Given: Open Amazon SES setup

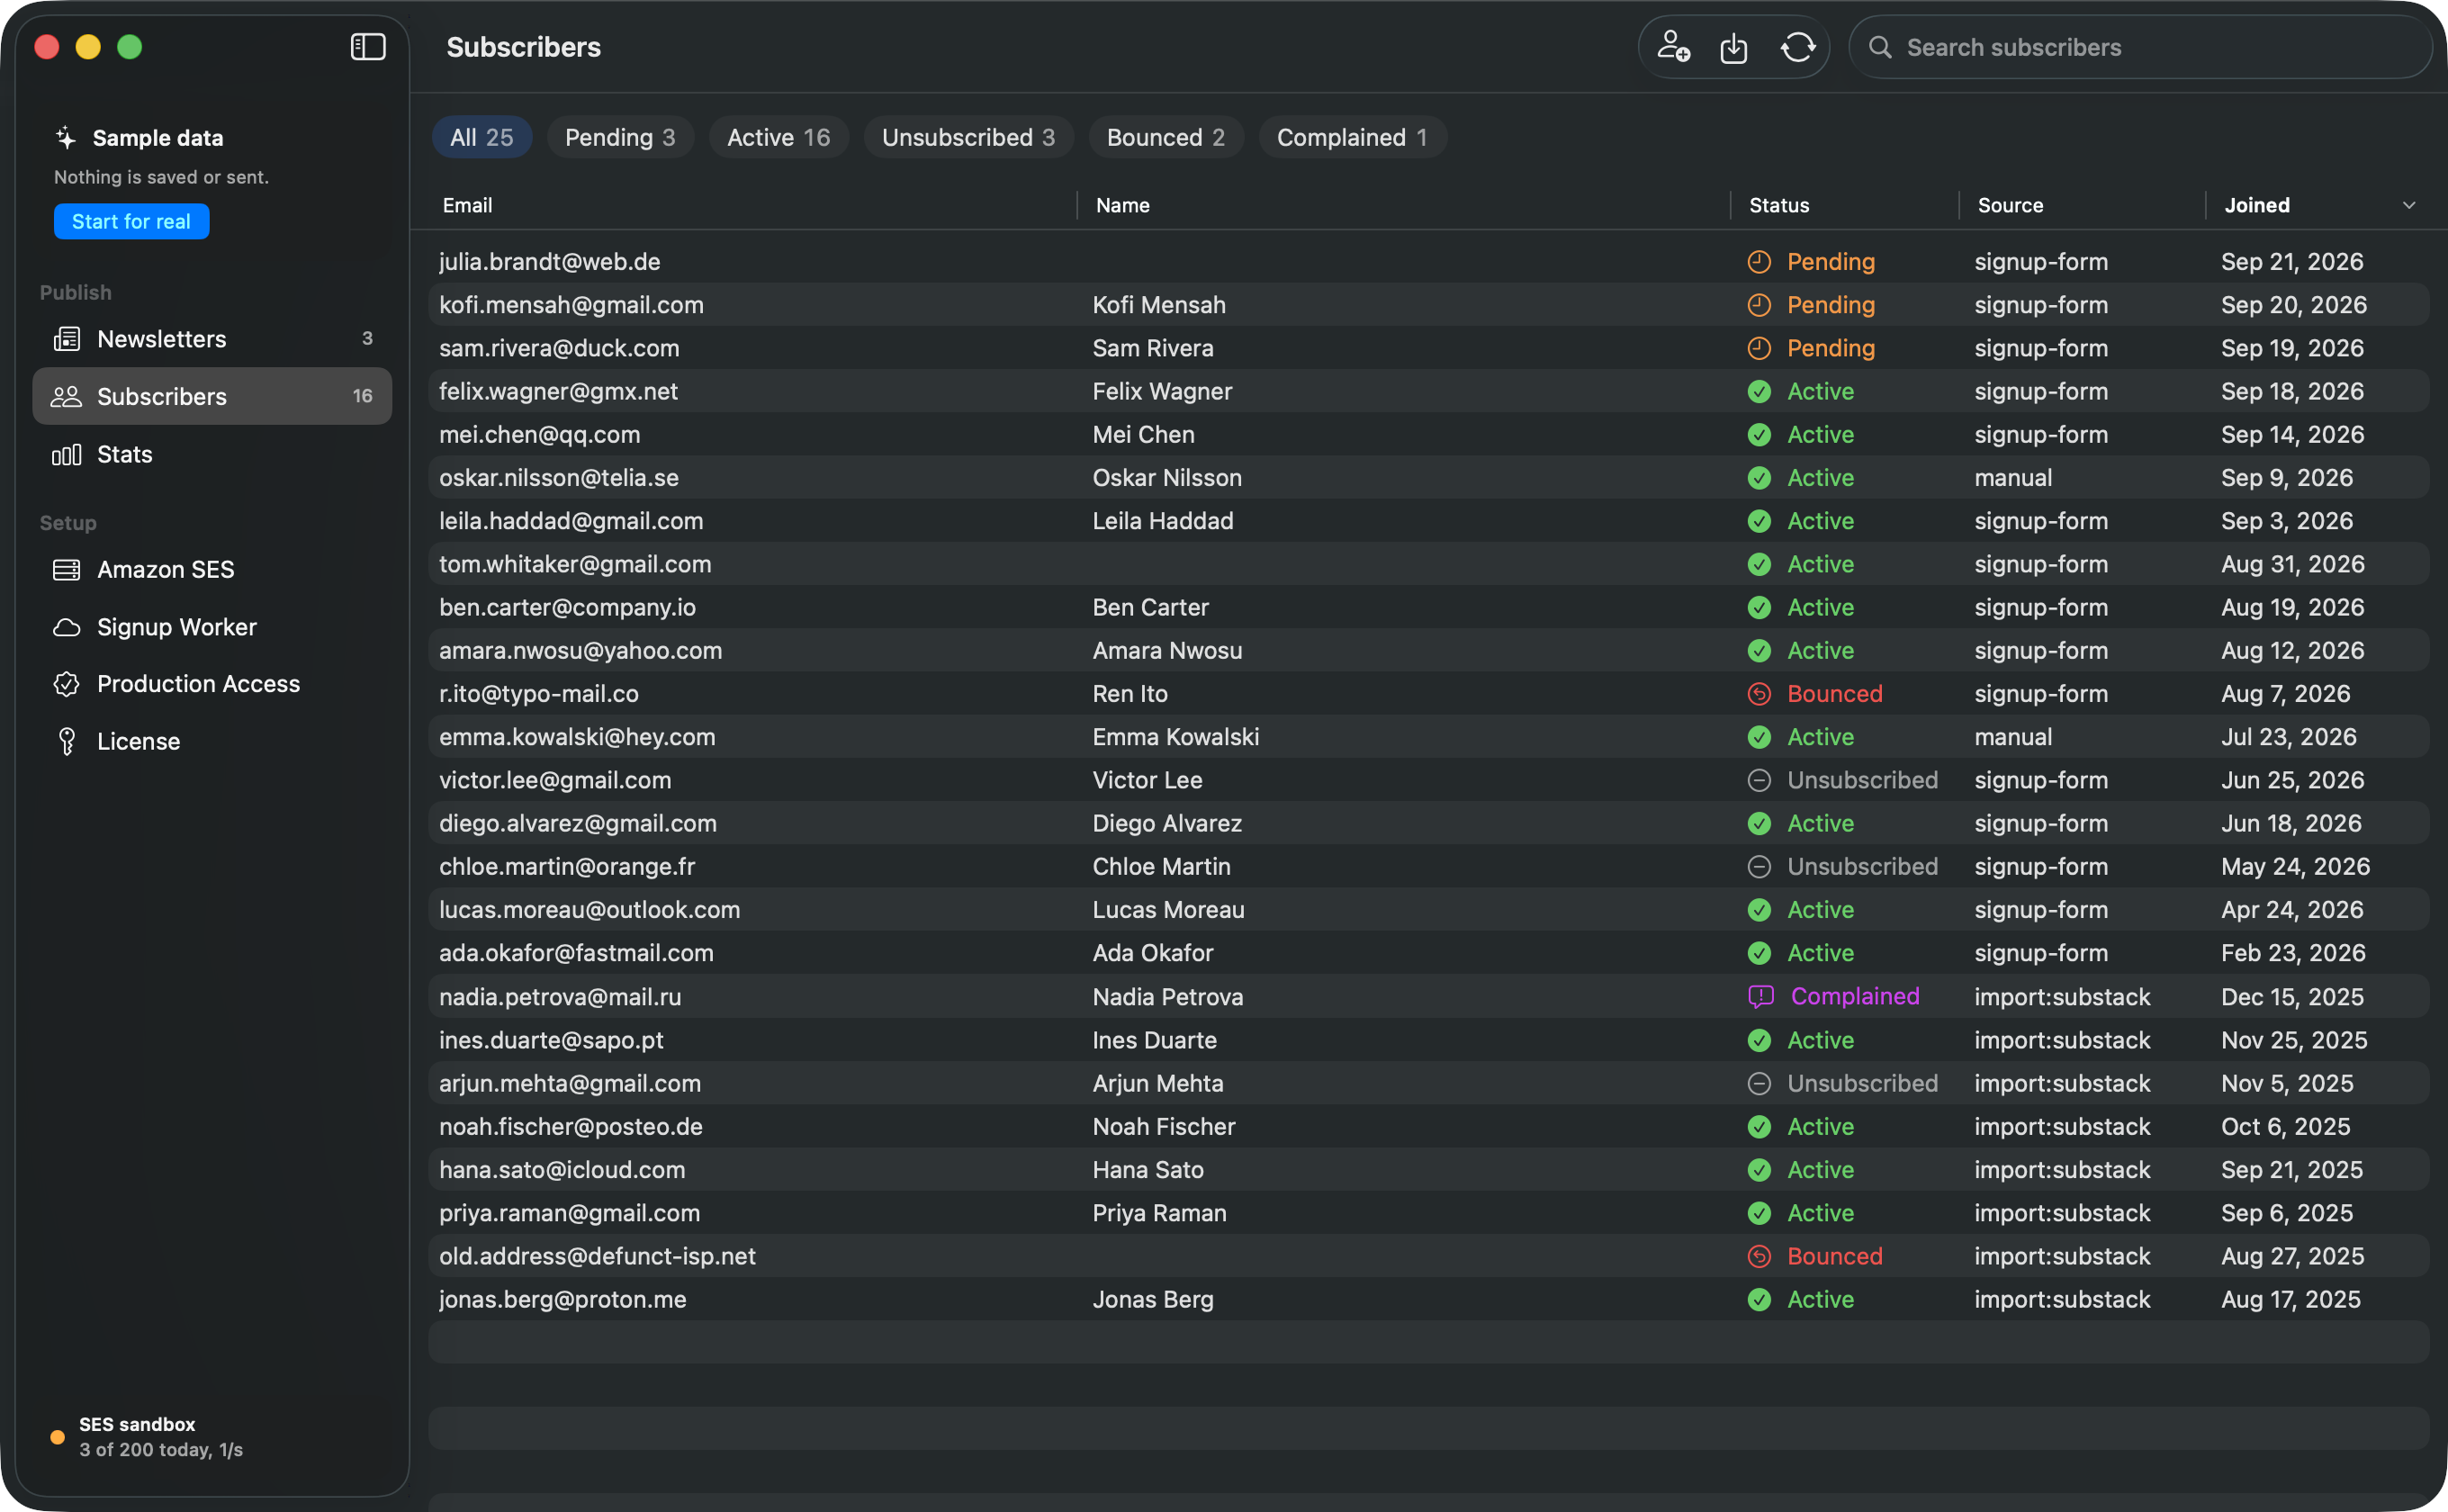Looking at the screenshot, I should click(x=212, y=569).
